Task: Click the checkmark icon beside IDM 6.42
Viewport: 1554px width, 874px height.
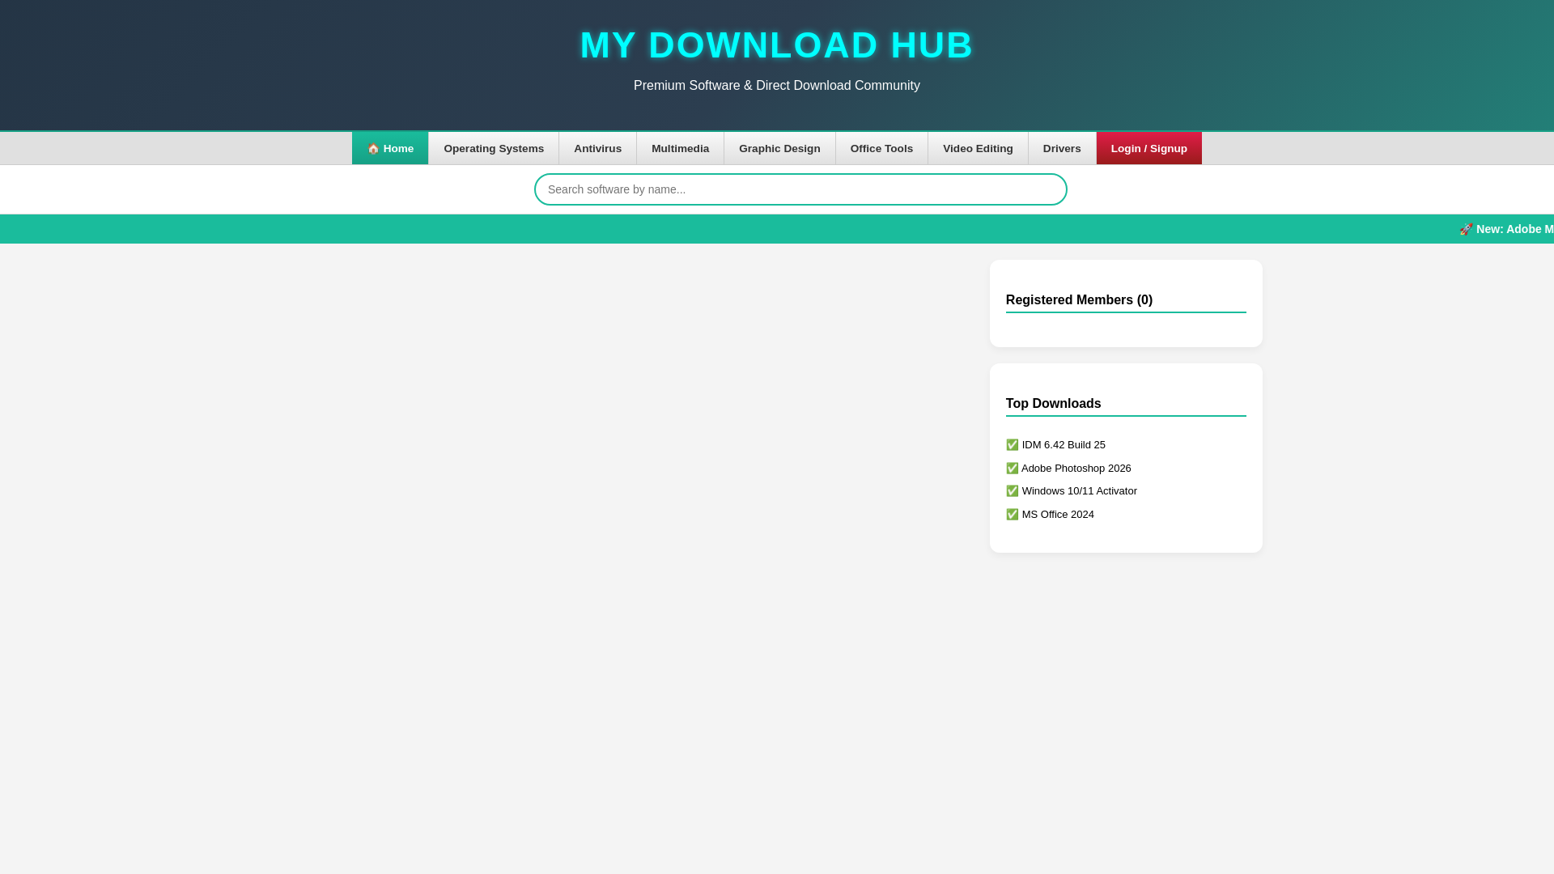Action: 1013,445
